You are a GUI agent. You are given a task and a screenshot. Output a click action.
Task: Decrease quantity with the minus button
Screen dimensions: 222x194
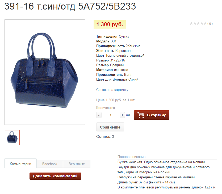[x=99, y=115]
